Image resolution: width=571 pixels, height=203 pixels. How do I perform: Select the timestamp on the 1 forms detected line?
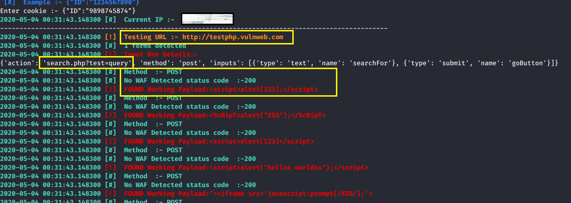(x=50, y=46)
